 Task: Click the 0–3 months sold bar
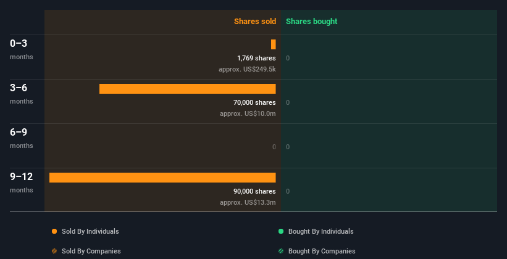coord(274,44)
